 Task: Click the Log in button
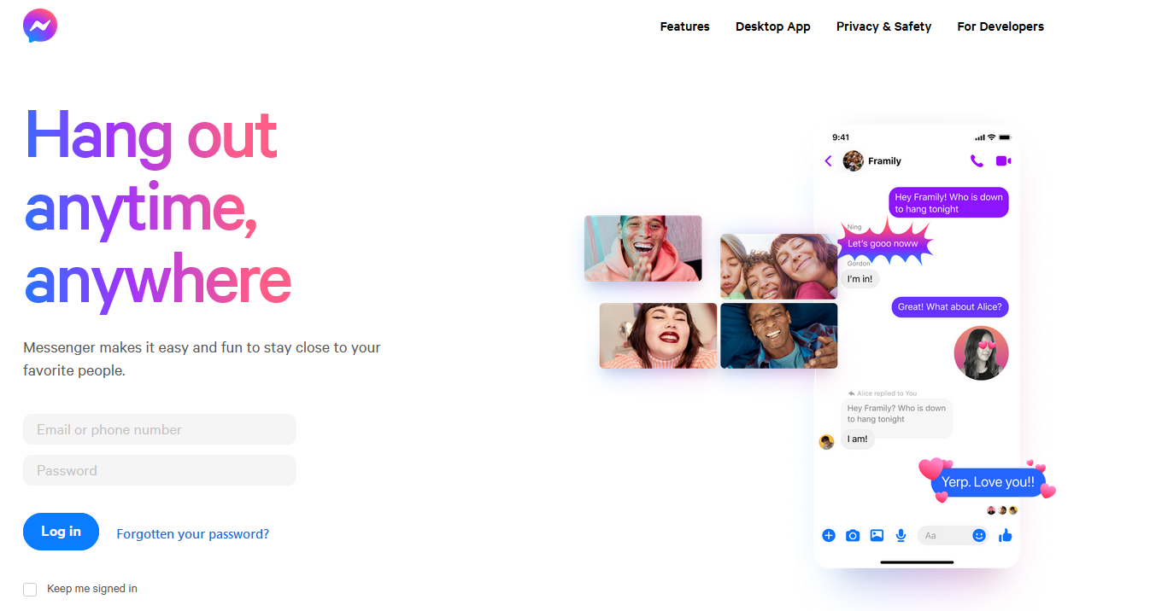tap(61, 532)
